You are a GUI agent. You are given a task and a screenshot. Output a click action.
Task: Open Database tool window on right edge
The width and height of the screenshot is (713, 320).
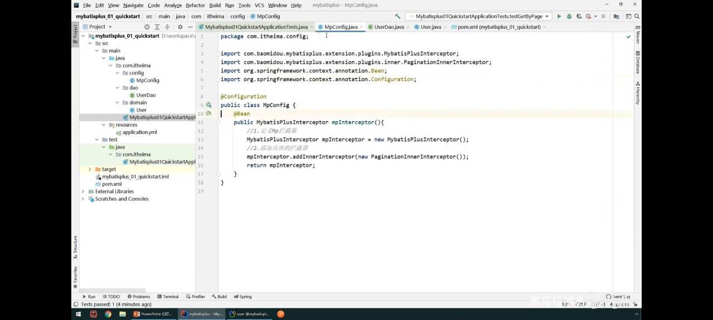638,63
